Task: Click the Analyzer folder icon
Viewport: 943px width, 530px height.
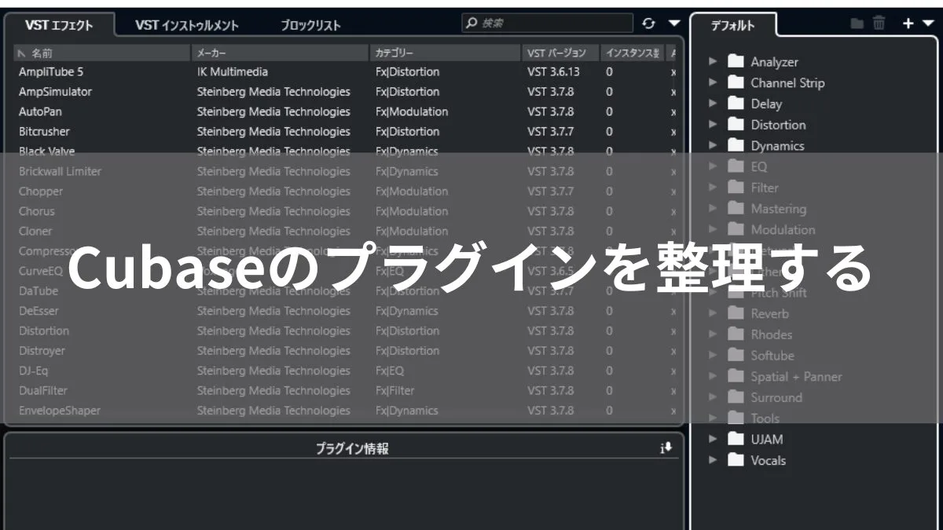Action: pyautogui.click(x=736, y=61)
